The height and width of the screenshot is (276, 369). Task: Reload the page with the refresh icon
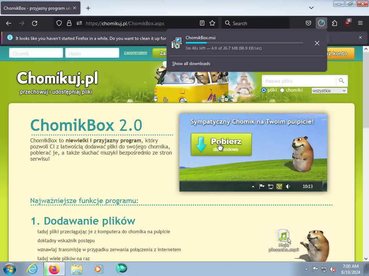tap(35, 23)
